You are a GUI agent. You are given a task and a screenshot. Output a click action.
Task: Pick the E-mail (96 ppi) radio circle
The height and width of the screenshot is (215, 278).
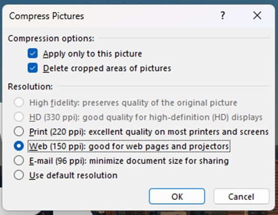[x=19, y=160]
